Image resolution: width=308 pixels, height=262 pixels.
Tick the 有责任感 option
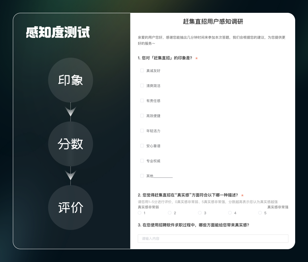142,101
